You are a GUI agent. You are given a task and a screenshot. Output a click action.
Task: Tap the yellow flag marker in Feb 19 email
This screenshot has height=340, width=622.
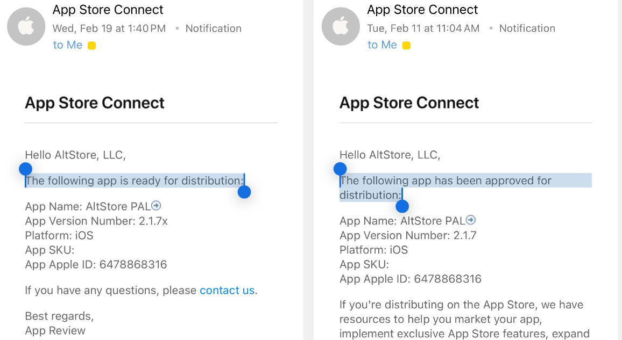coord(91,46)
